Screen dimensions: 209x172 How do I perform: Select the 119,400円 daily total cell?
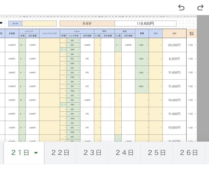pos(145,24)
